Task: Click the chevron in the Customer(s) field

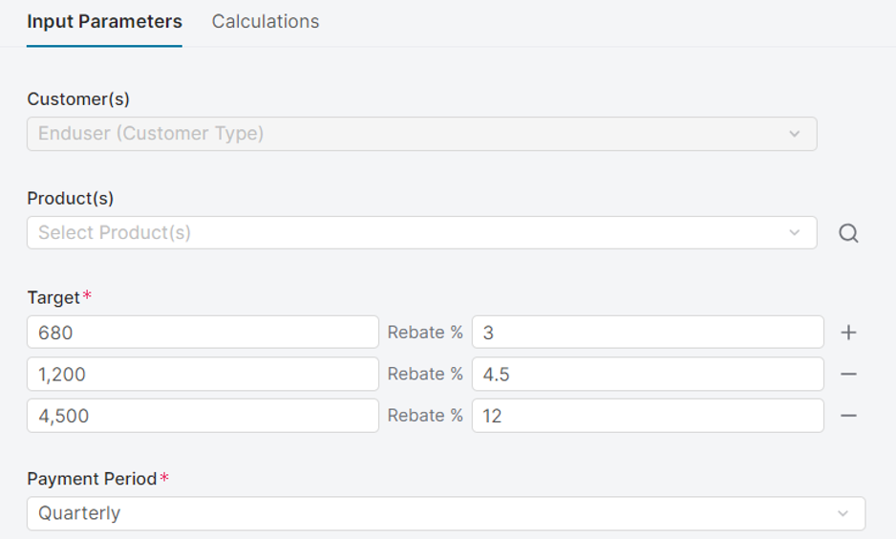Action: tap(795, 134)
